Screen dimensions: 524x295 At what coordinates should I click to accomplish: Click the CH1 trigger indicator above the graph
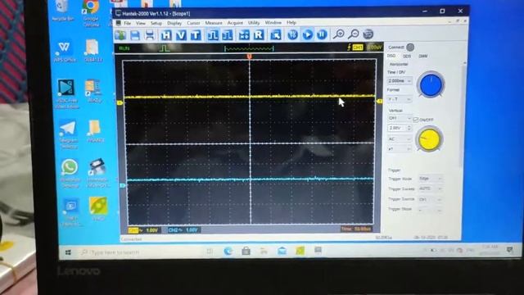[358, 48]
